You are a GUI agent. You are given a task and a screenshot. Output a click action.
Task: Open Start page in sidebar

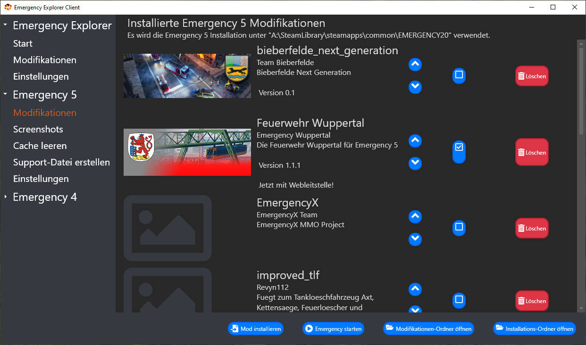(23, 43)
